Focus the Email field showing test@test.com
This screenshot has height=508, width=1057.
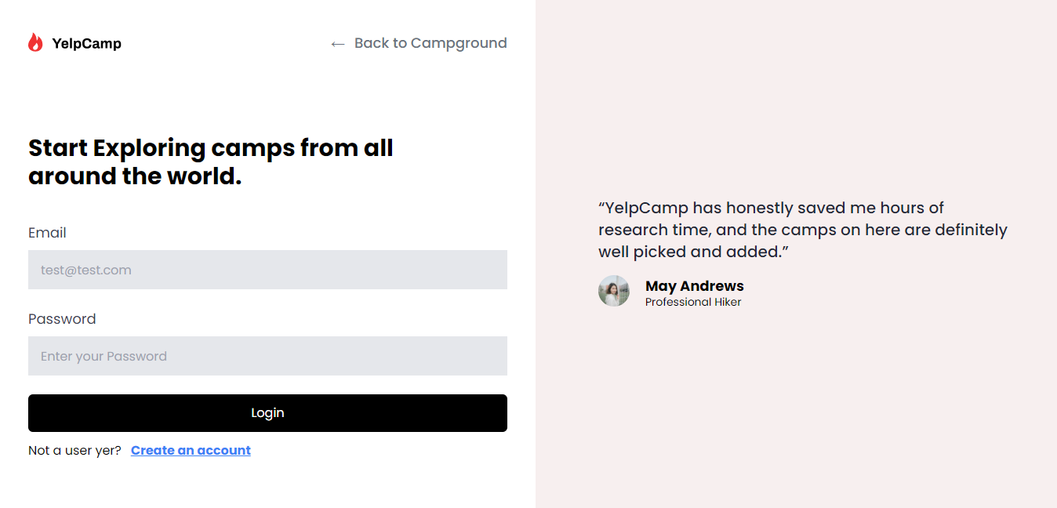coord(267,270)
